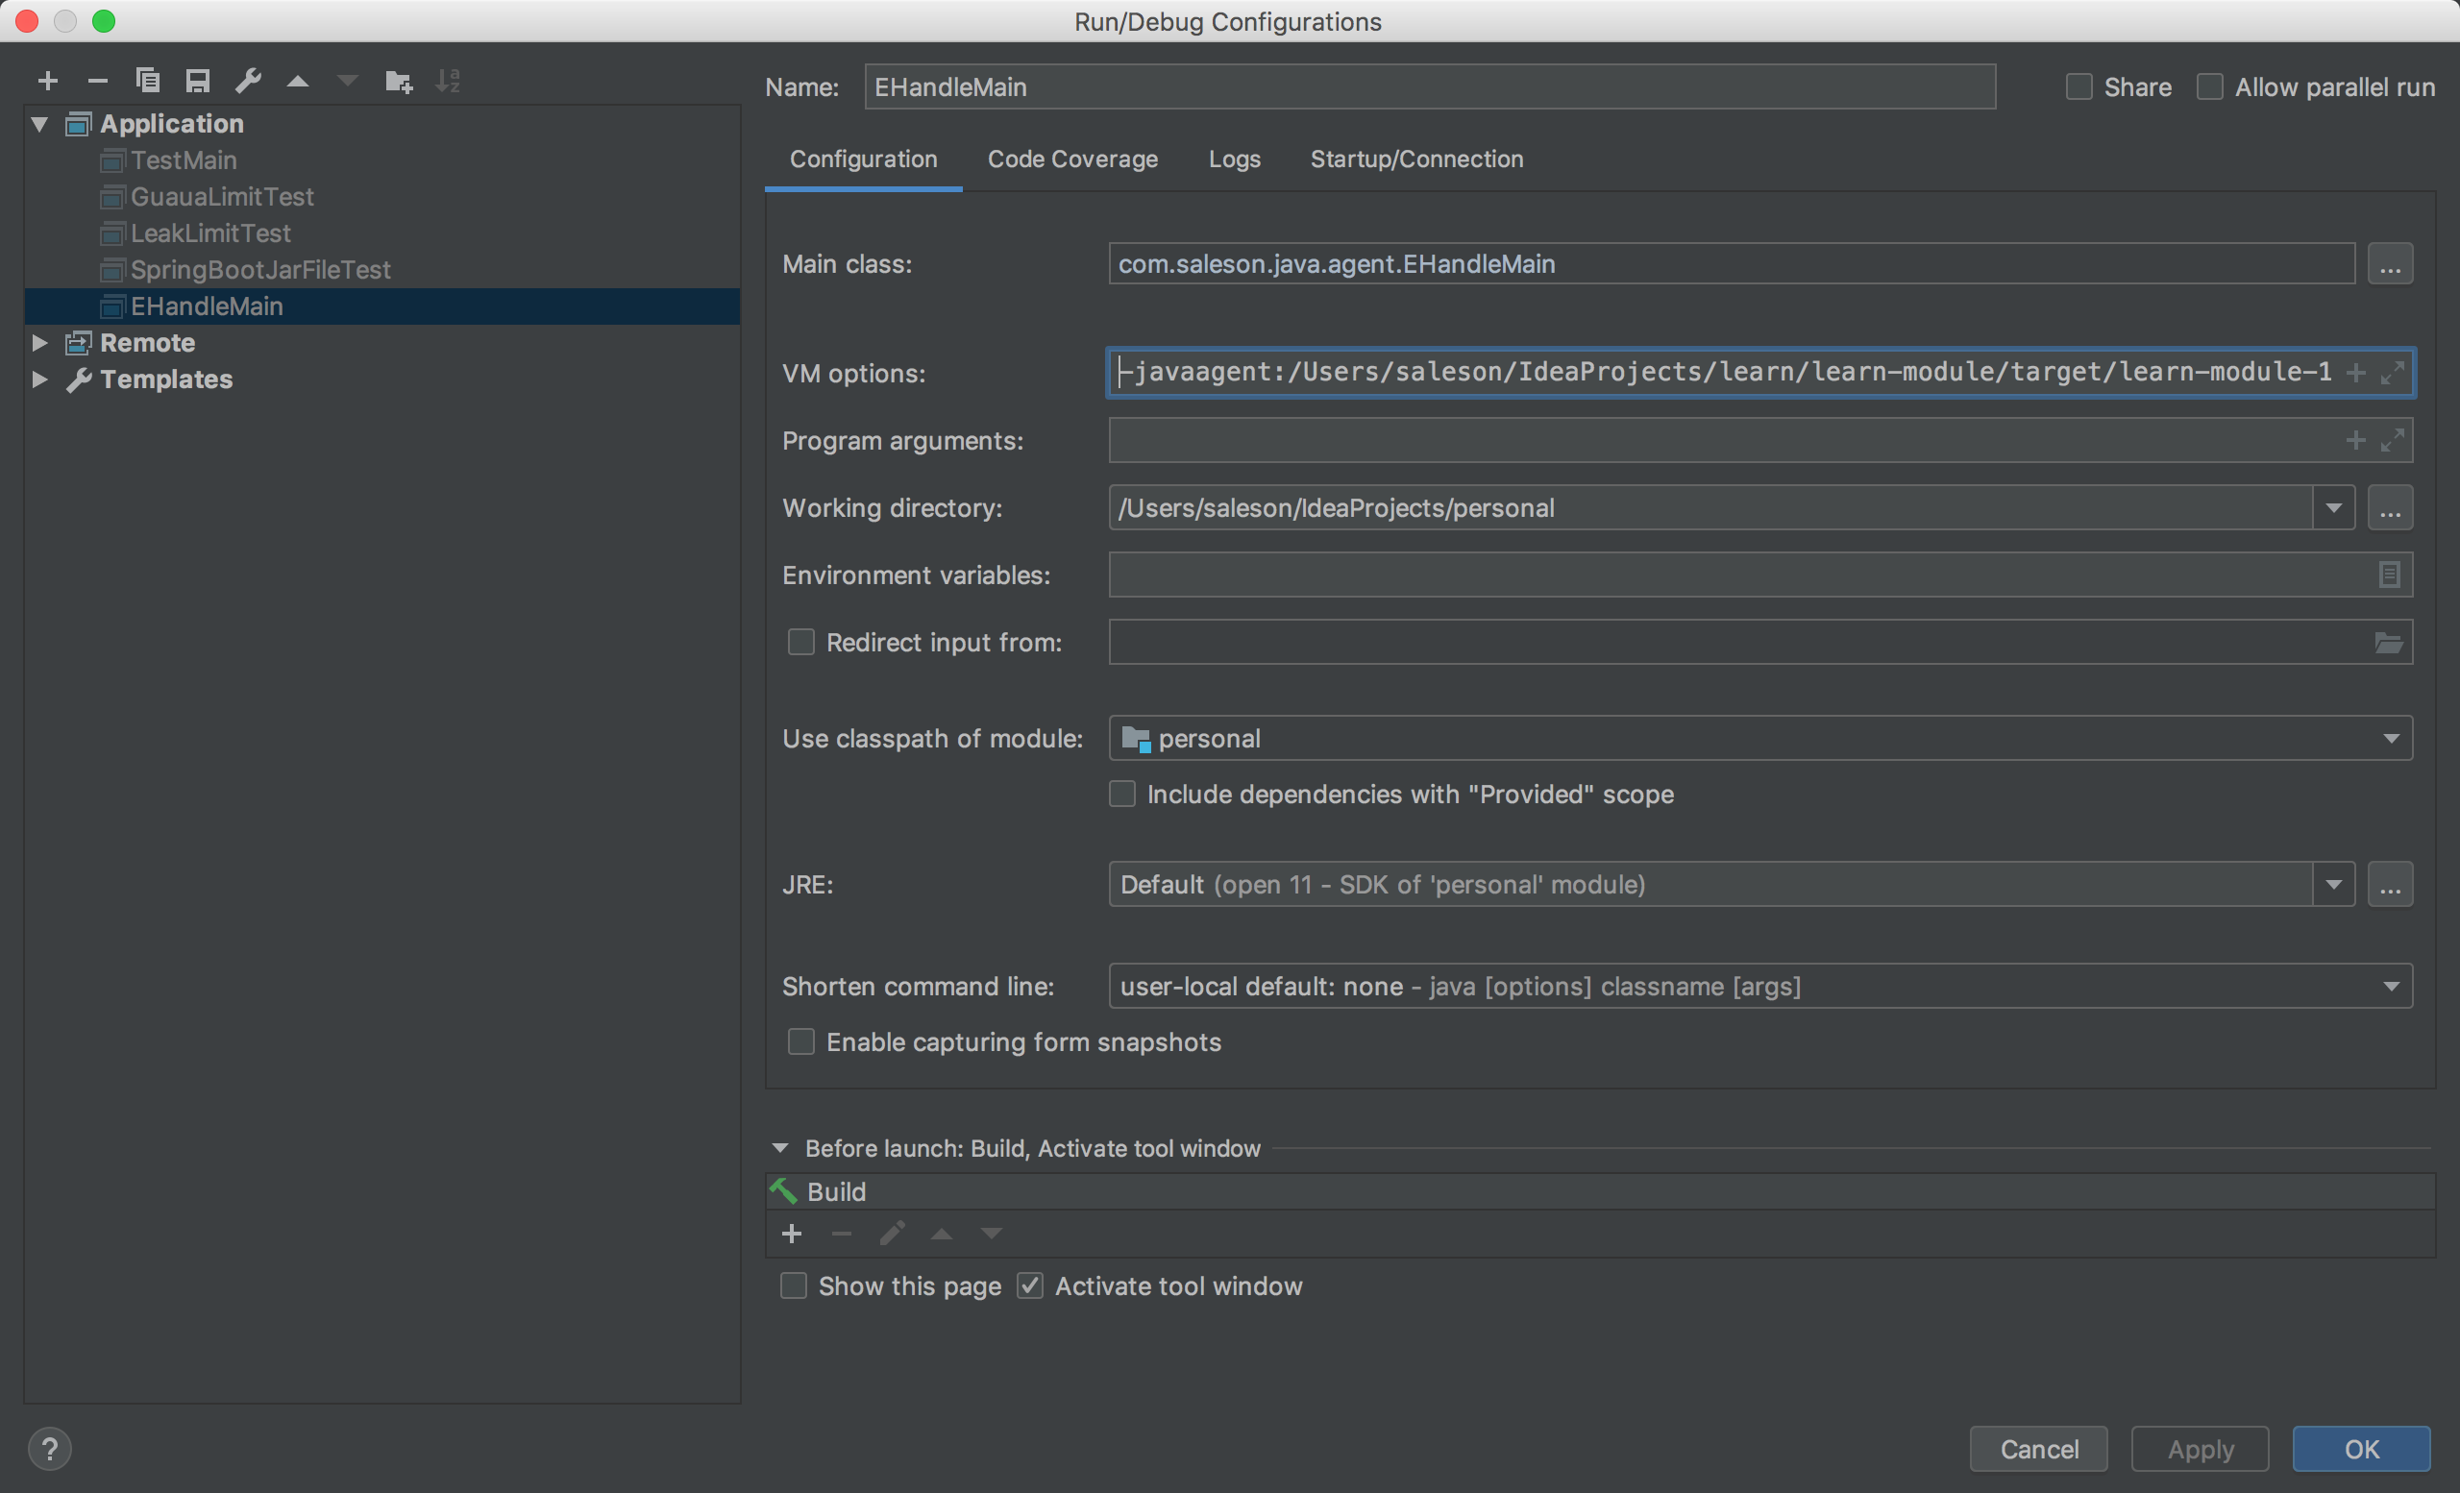Edit environment variables list icon
This screenshot has height=1493, width=2460.
[x=2389, y=575]
